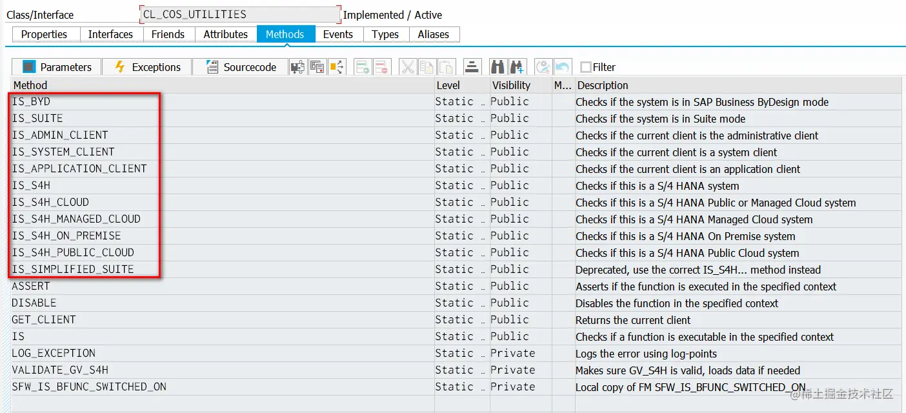Viewport: 906px width, 413px height.
Task: Switch to the Types tab
Action: pyautogui.click(x=386, y=34)
